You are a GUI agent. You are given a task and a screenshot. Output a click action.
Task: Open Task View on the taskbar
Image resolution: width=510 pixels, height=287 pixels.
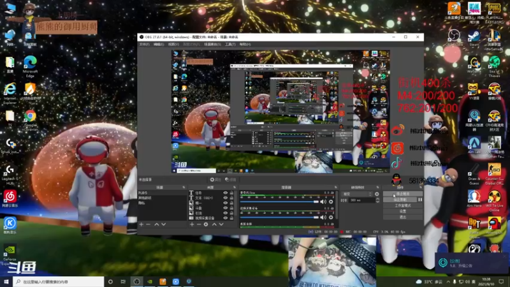click(x=123, y=281)
